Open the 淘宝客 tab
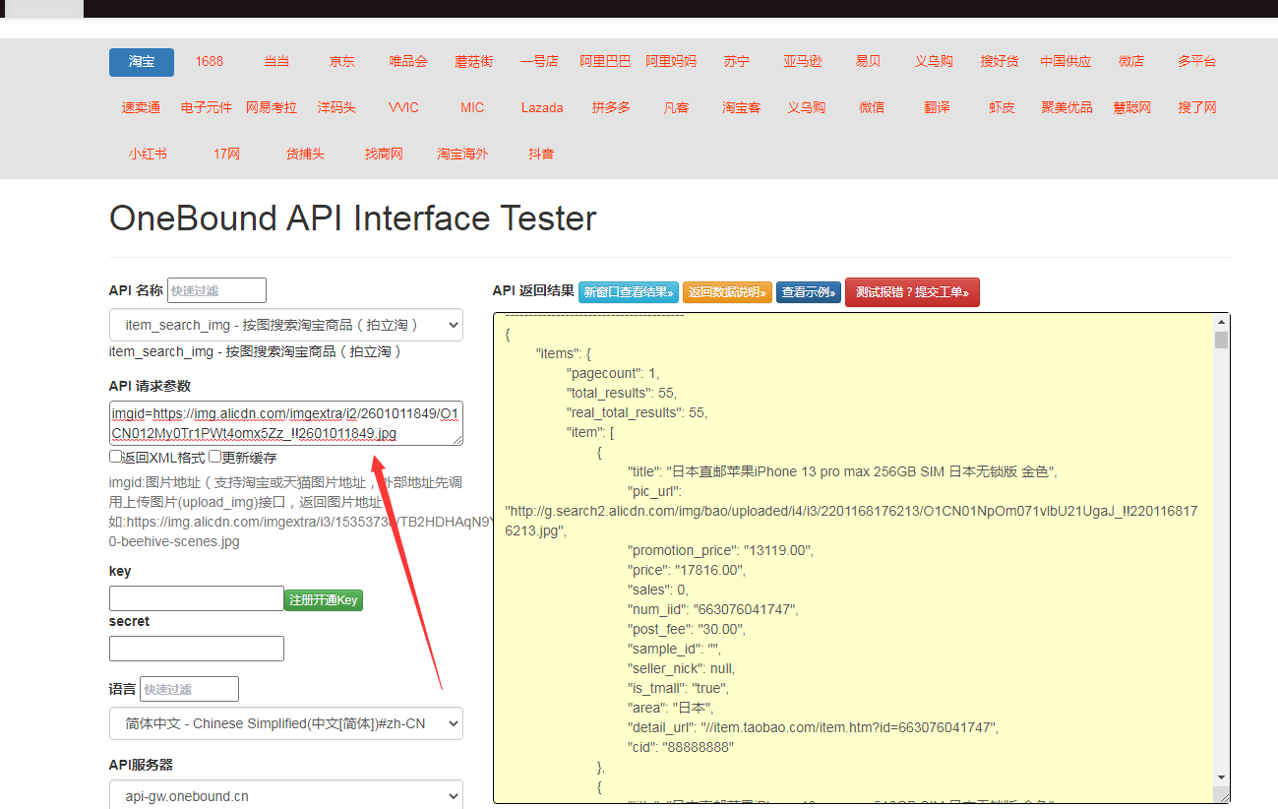 pyautogui.click(x=742, y=107)
